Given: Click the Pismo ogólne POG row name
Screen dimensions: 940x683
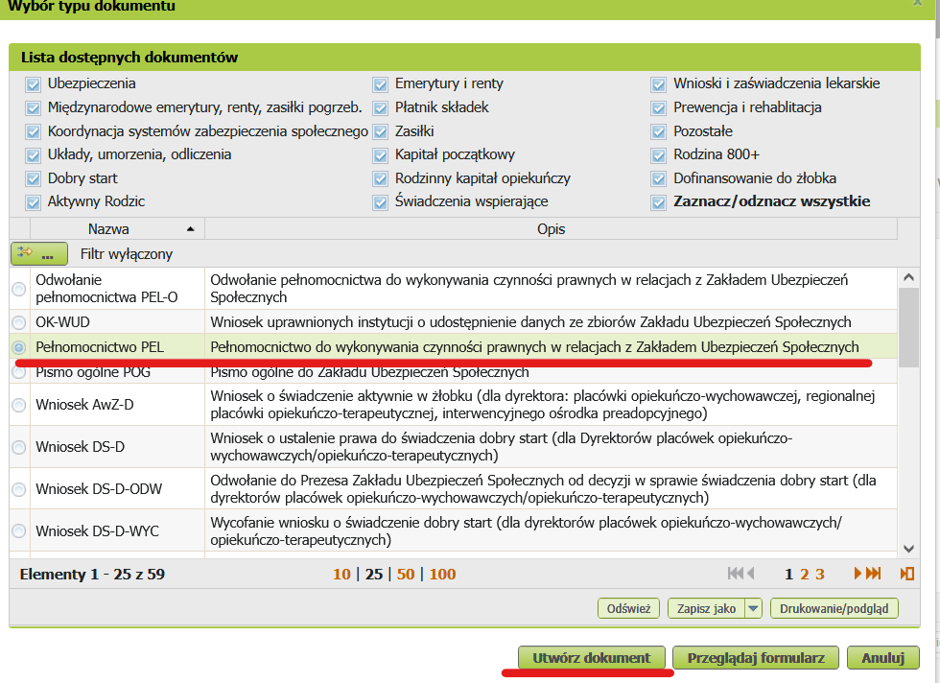Looking at the screenshot, I should click(x=93, y=372).
